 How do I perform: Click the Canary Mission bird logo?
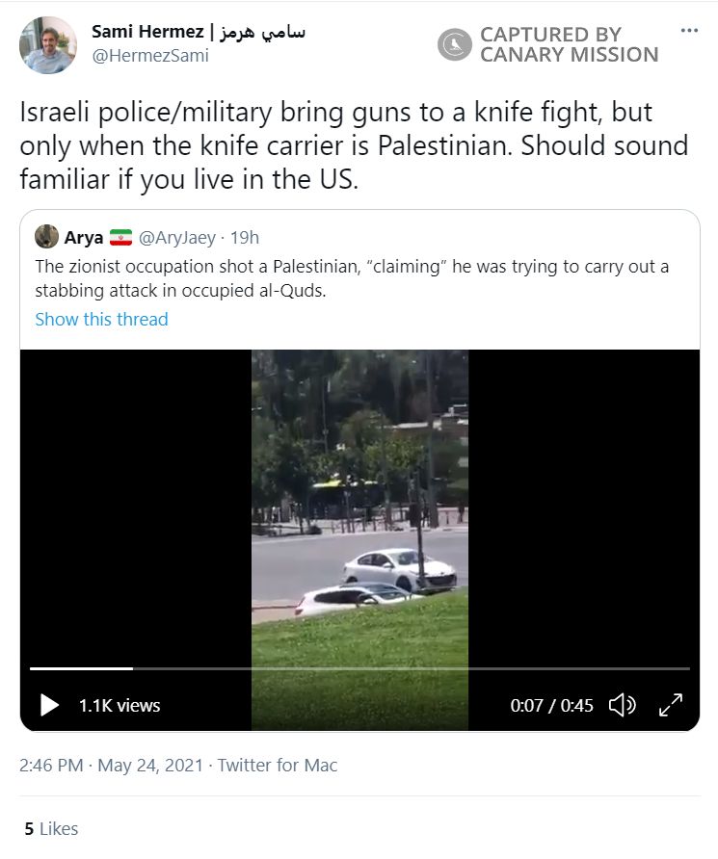click(x=454, y=44)
